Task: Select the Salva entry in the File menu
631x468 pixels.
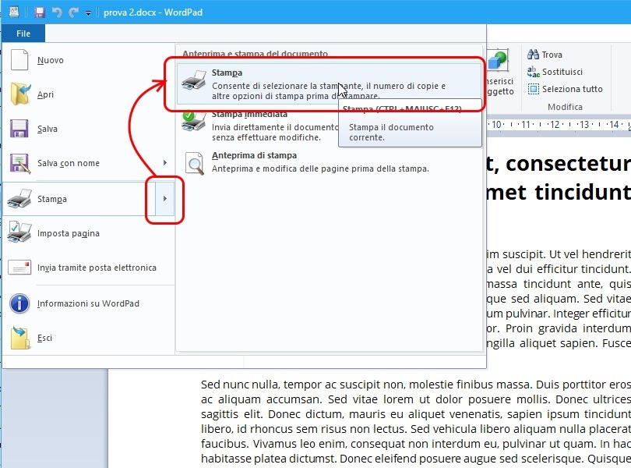Action: coord(89,129)
